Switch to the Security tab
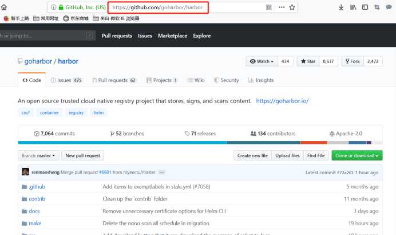Viewport: 396px width, 235px height. (227, 80)
